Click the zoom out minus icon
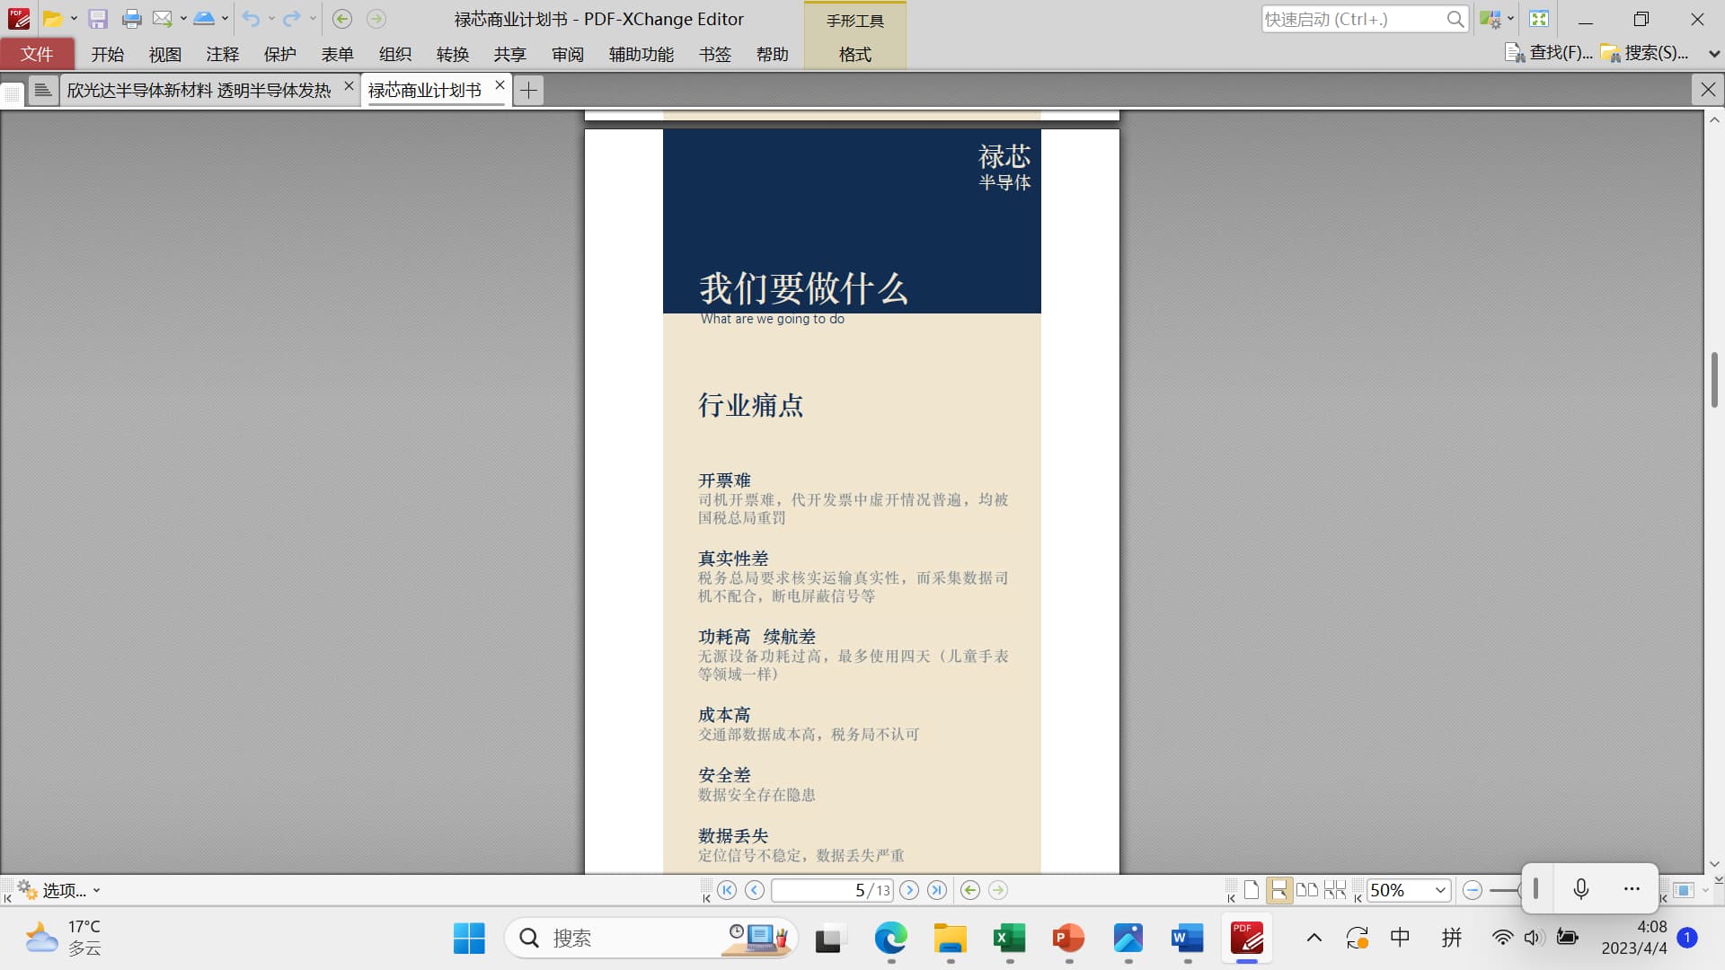 [x=1472, y=890]
